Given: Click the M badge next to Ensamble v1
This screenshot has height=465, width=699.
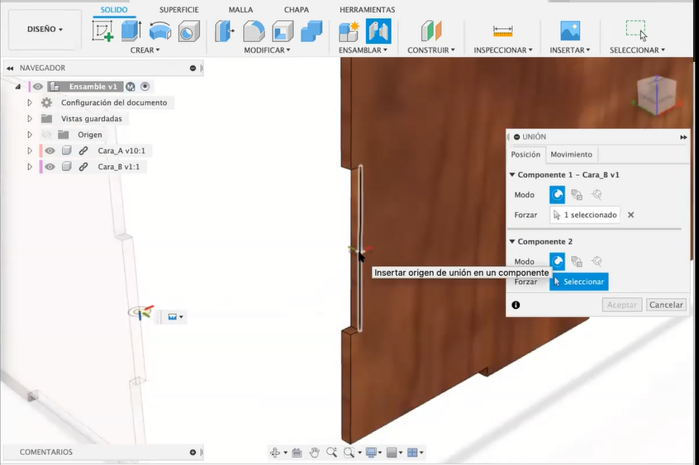Looking at the screenshot, I should pos(131,87).
